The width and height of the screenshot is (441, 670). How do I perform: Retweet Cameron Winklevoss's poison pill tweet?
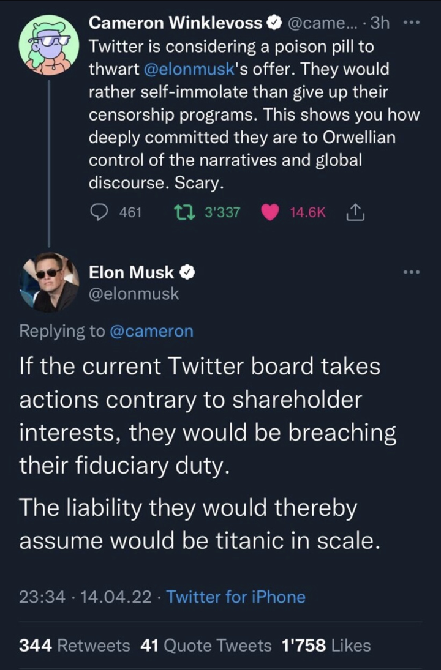[x=182, y=212]
